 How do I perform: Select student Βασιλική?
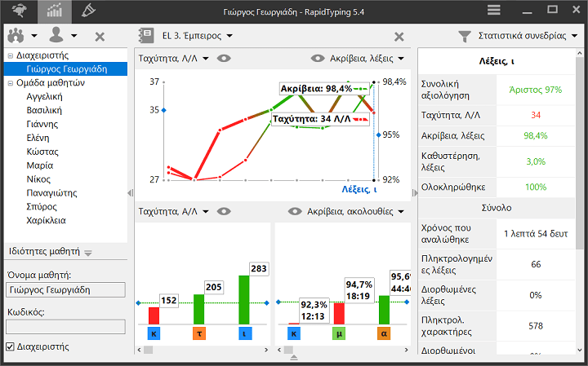coord(44,110)
